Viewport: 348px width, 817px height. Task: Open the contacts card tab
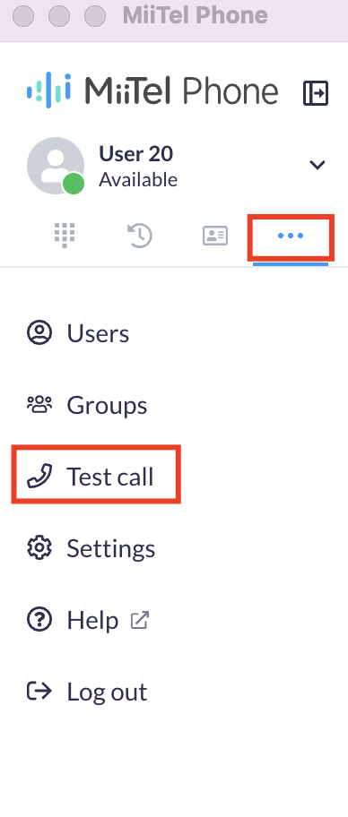click(215, 236)
